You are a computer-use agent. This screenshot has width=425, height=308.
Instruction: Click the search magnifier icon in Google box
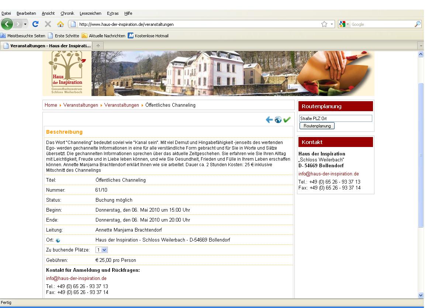click(x=418, y=24)
